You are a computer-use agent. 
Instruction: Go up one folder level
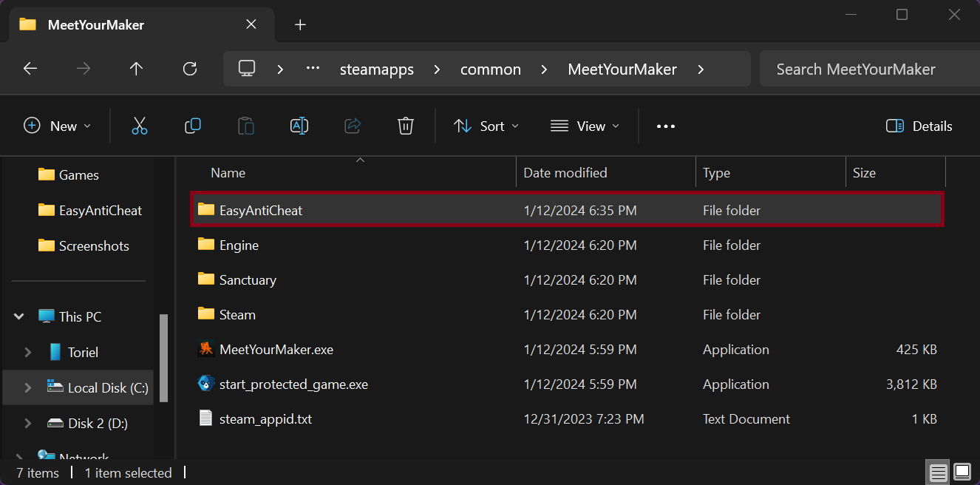[x=136, y=69]
